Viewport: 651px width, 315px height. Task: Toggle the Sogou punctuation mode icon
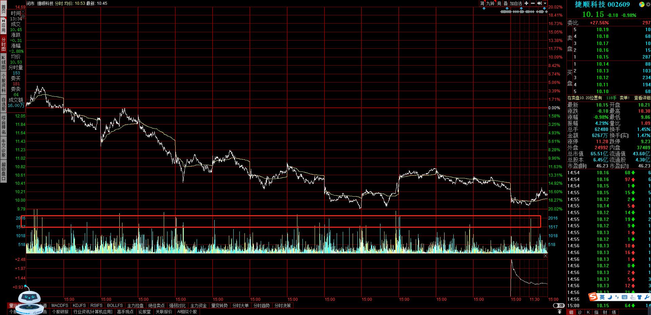pyautogui.click(x=617, y=297)
